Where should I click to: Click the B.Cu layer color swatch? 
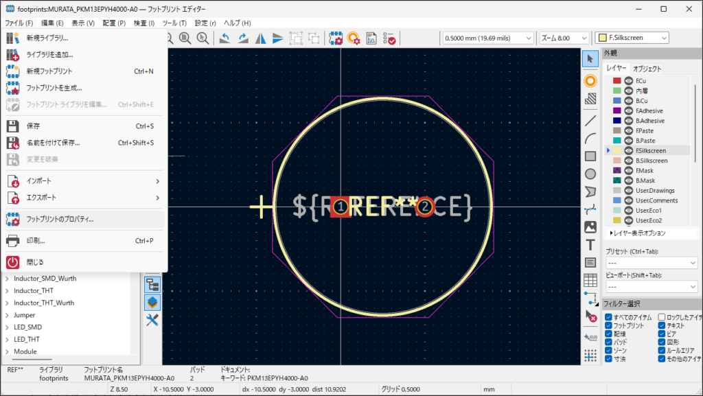[617, 101]
